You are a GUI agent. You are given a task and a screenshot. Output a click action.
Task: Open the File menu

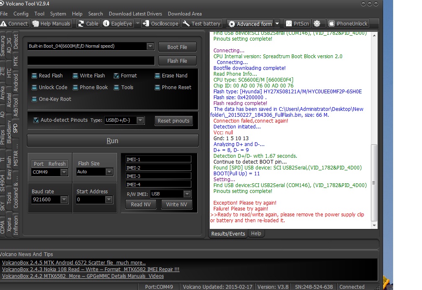click(4, 14)
